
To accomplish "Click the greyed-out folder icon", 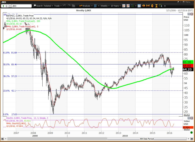I will [74, 6].
